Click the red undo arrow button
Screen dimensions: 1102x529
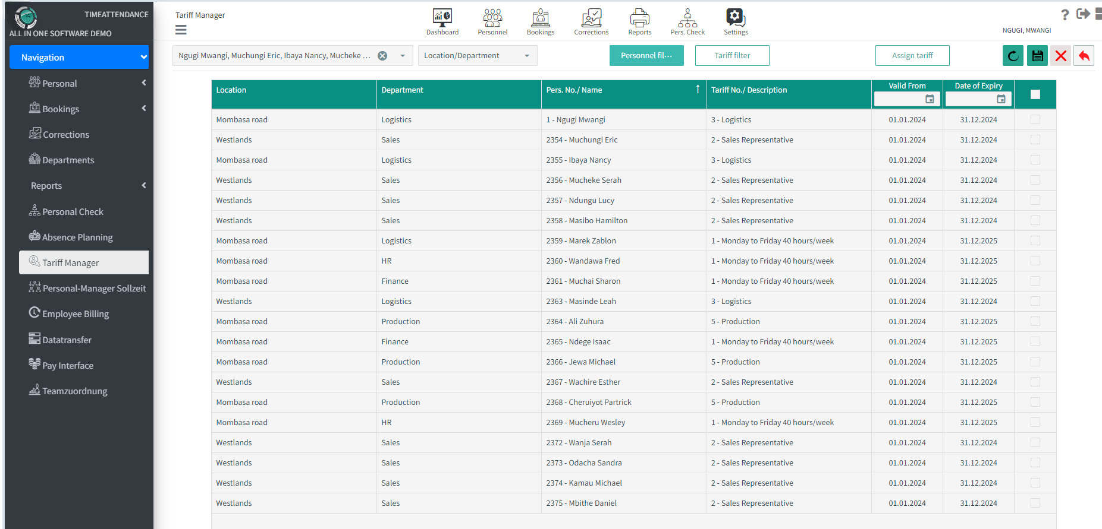pos(1084,56)
